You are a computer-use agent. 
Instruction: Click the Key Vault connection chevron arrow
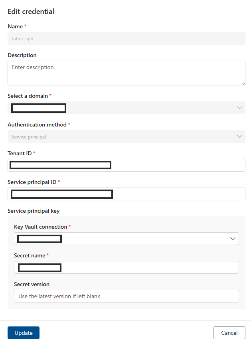click(233, 239)
